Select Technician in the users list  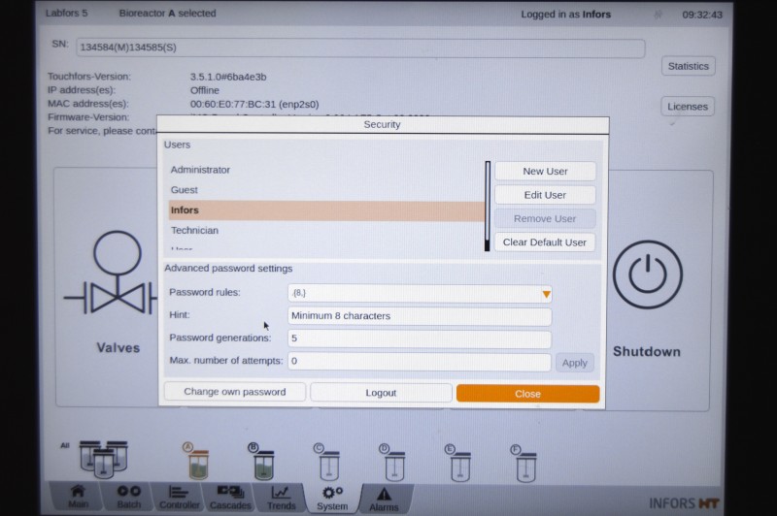[326, 231]
